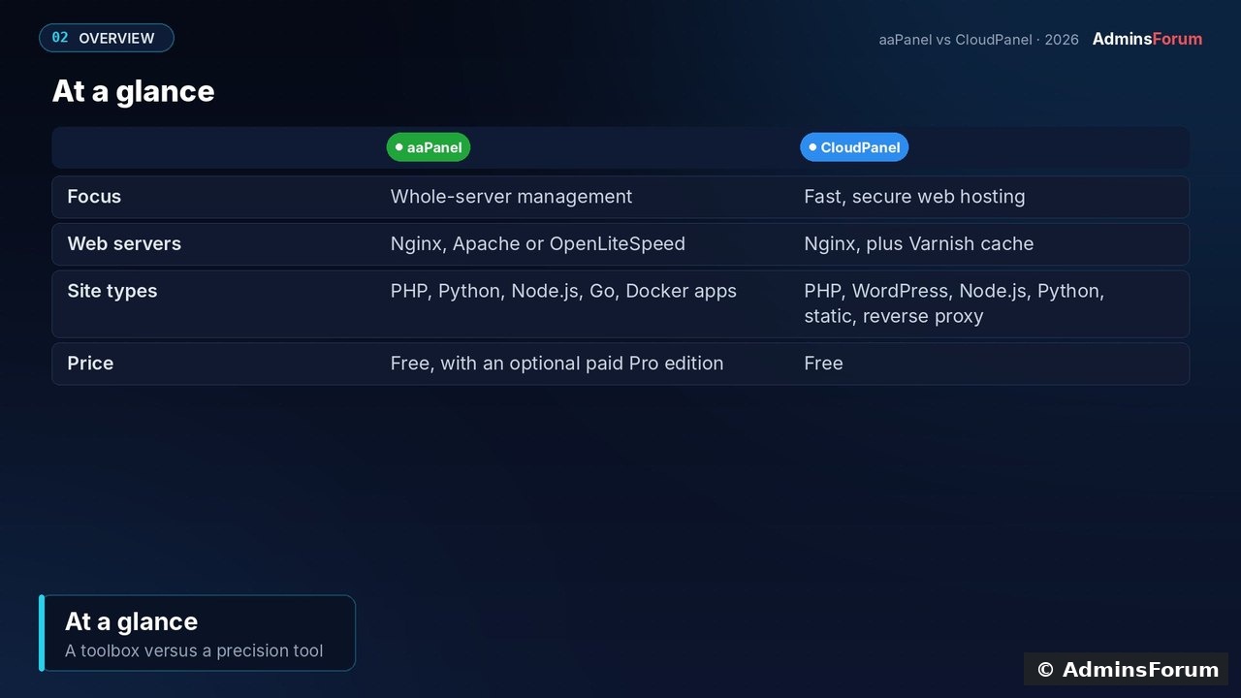Click the CloudPanel 'Free' price cell
This screenshot has width=1241, height=698.
coord(823,364)
